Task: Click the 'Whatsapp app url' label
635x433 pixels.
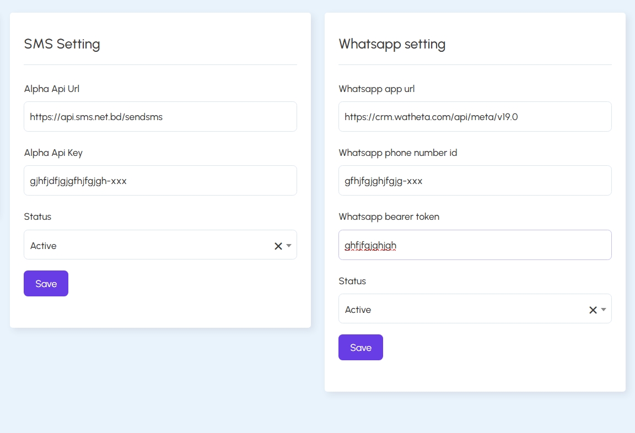Action: [x=376, y=89]
